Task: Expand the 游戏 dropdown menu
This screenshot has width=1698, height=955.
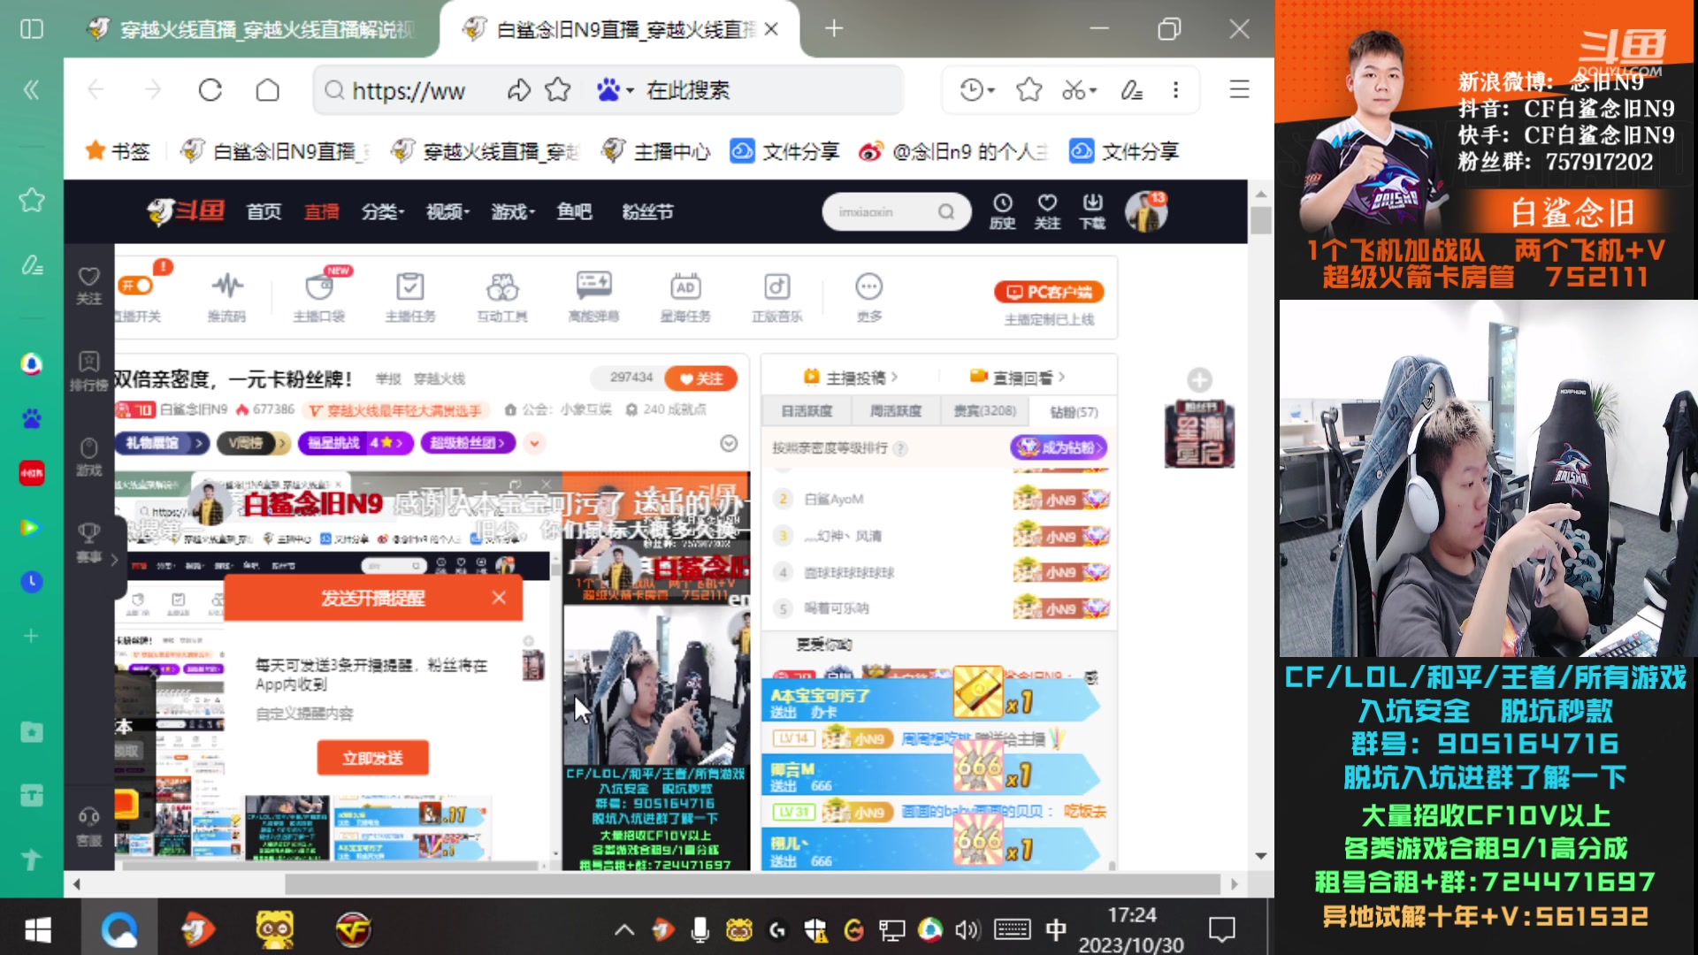Action: [x=511, y=212]
